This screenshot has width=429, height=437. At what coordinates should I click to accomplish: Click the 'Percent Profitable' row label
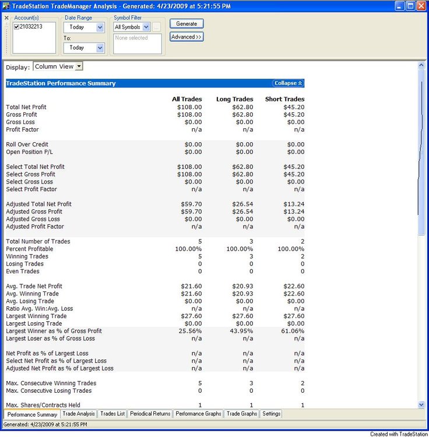click(29, 249)
